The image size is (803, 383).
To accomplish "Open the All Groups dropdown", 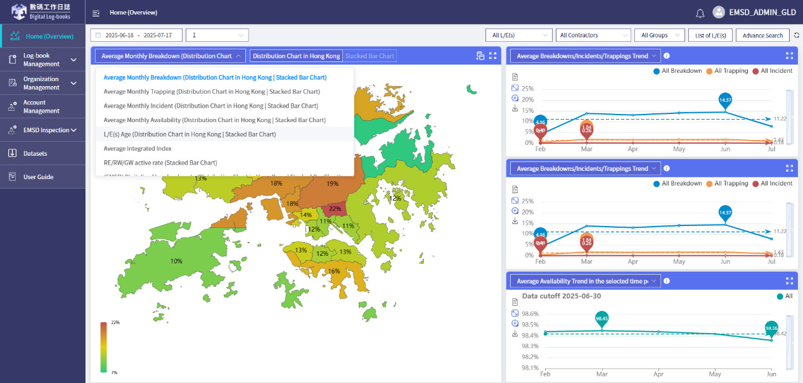I will tap(659, 35).
